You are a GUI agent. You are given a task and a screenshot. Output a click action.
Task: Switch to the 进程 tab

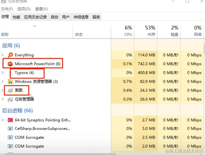tap(5, 16)
